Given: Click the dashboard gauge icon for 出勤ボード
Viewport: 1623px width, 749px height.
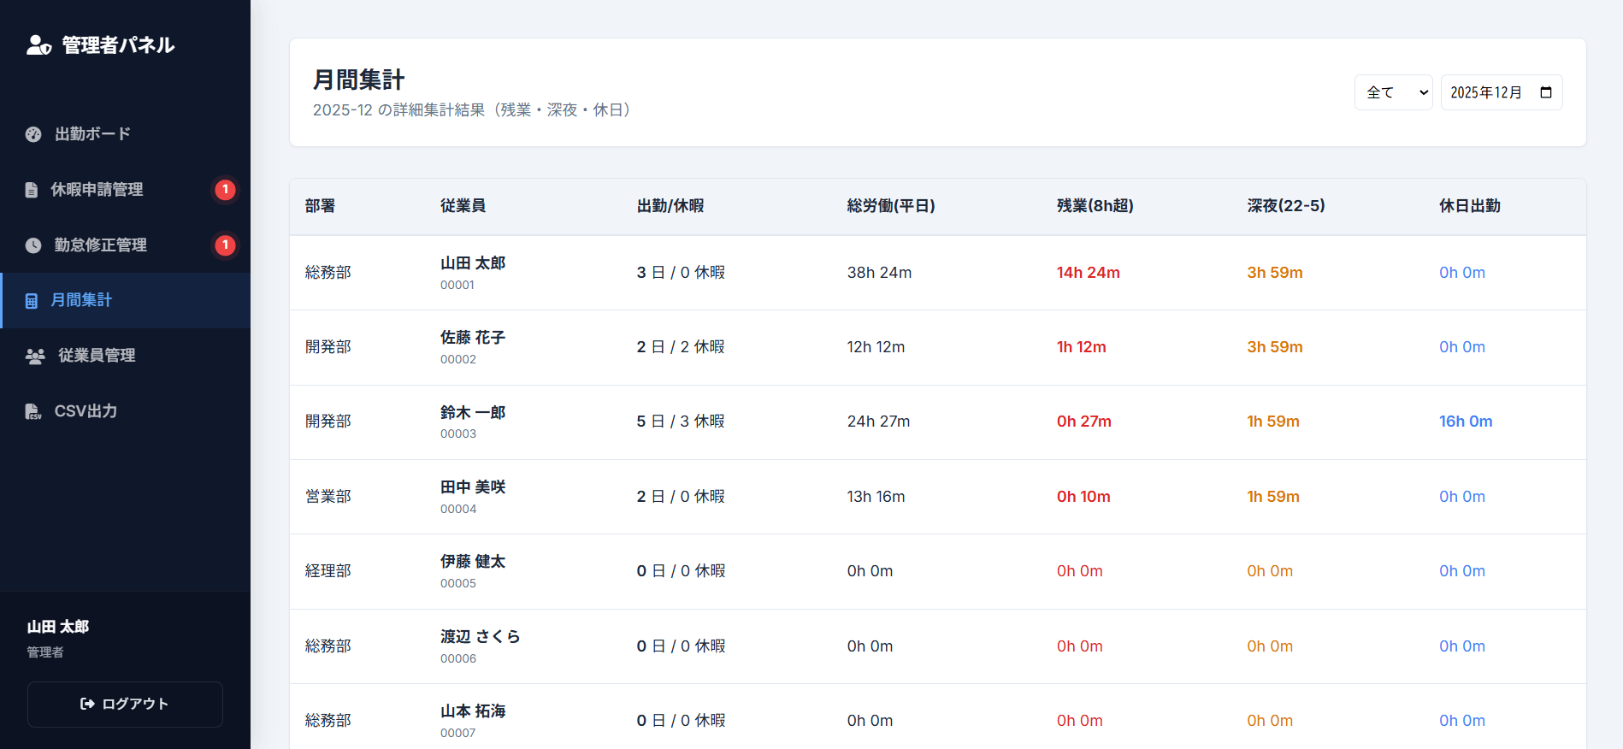Looking at the screenshot, I should point(33,134).
